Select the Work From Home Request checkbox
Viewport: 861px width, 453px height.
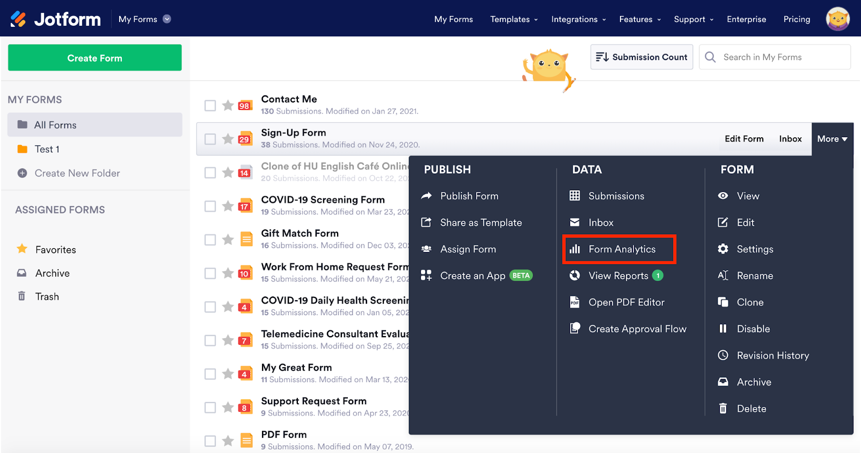coord(210,273)
